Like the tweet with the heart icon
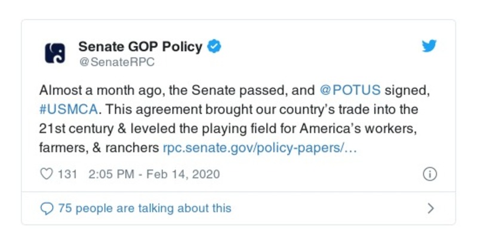 (46, 174)
